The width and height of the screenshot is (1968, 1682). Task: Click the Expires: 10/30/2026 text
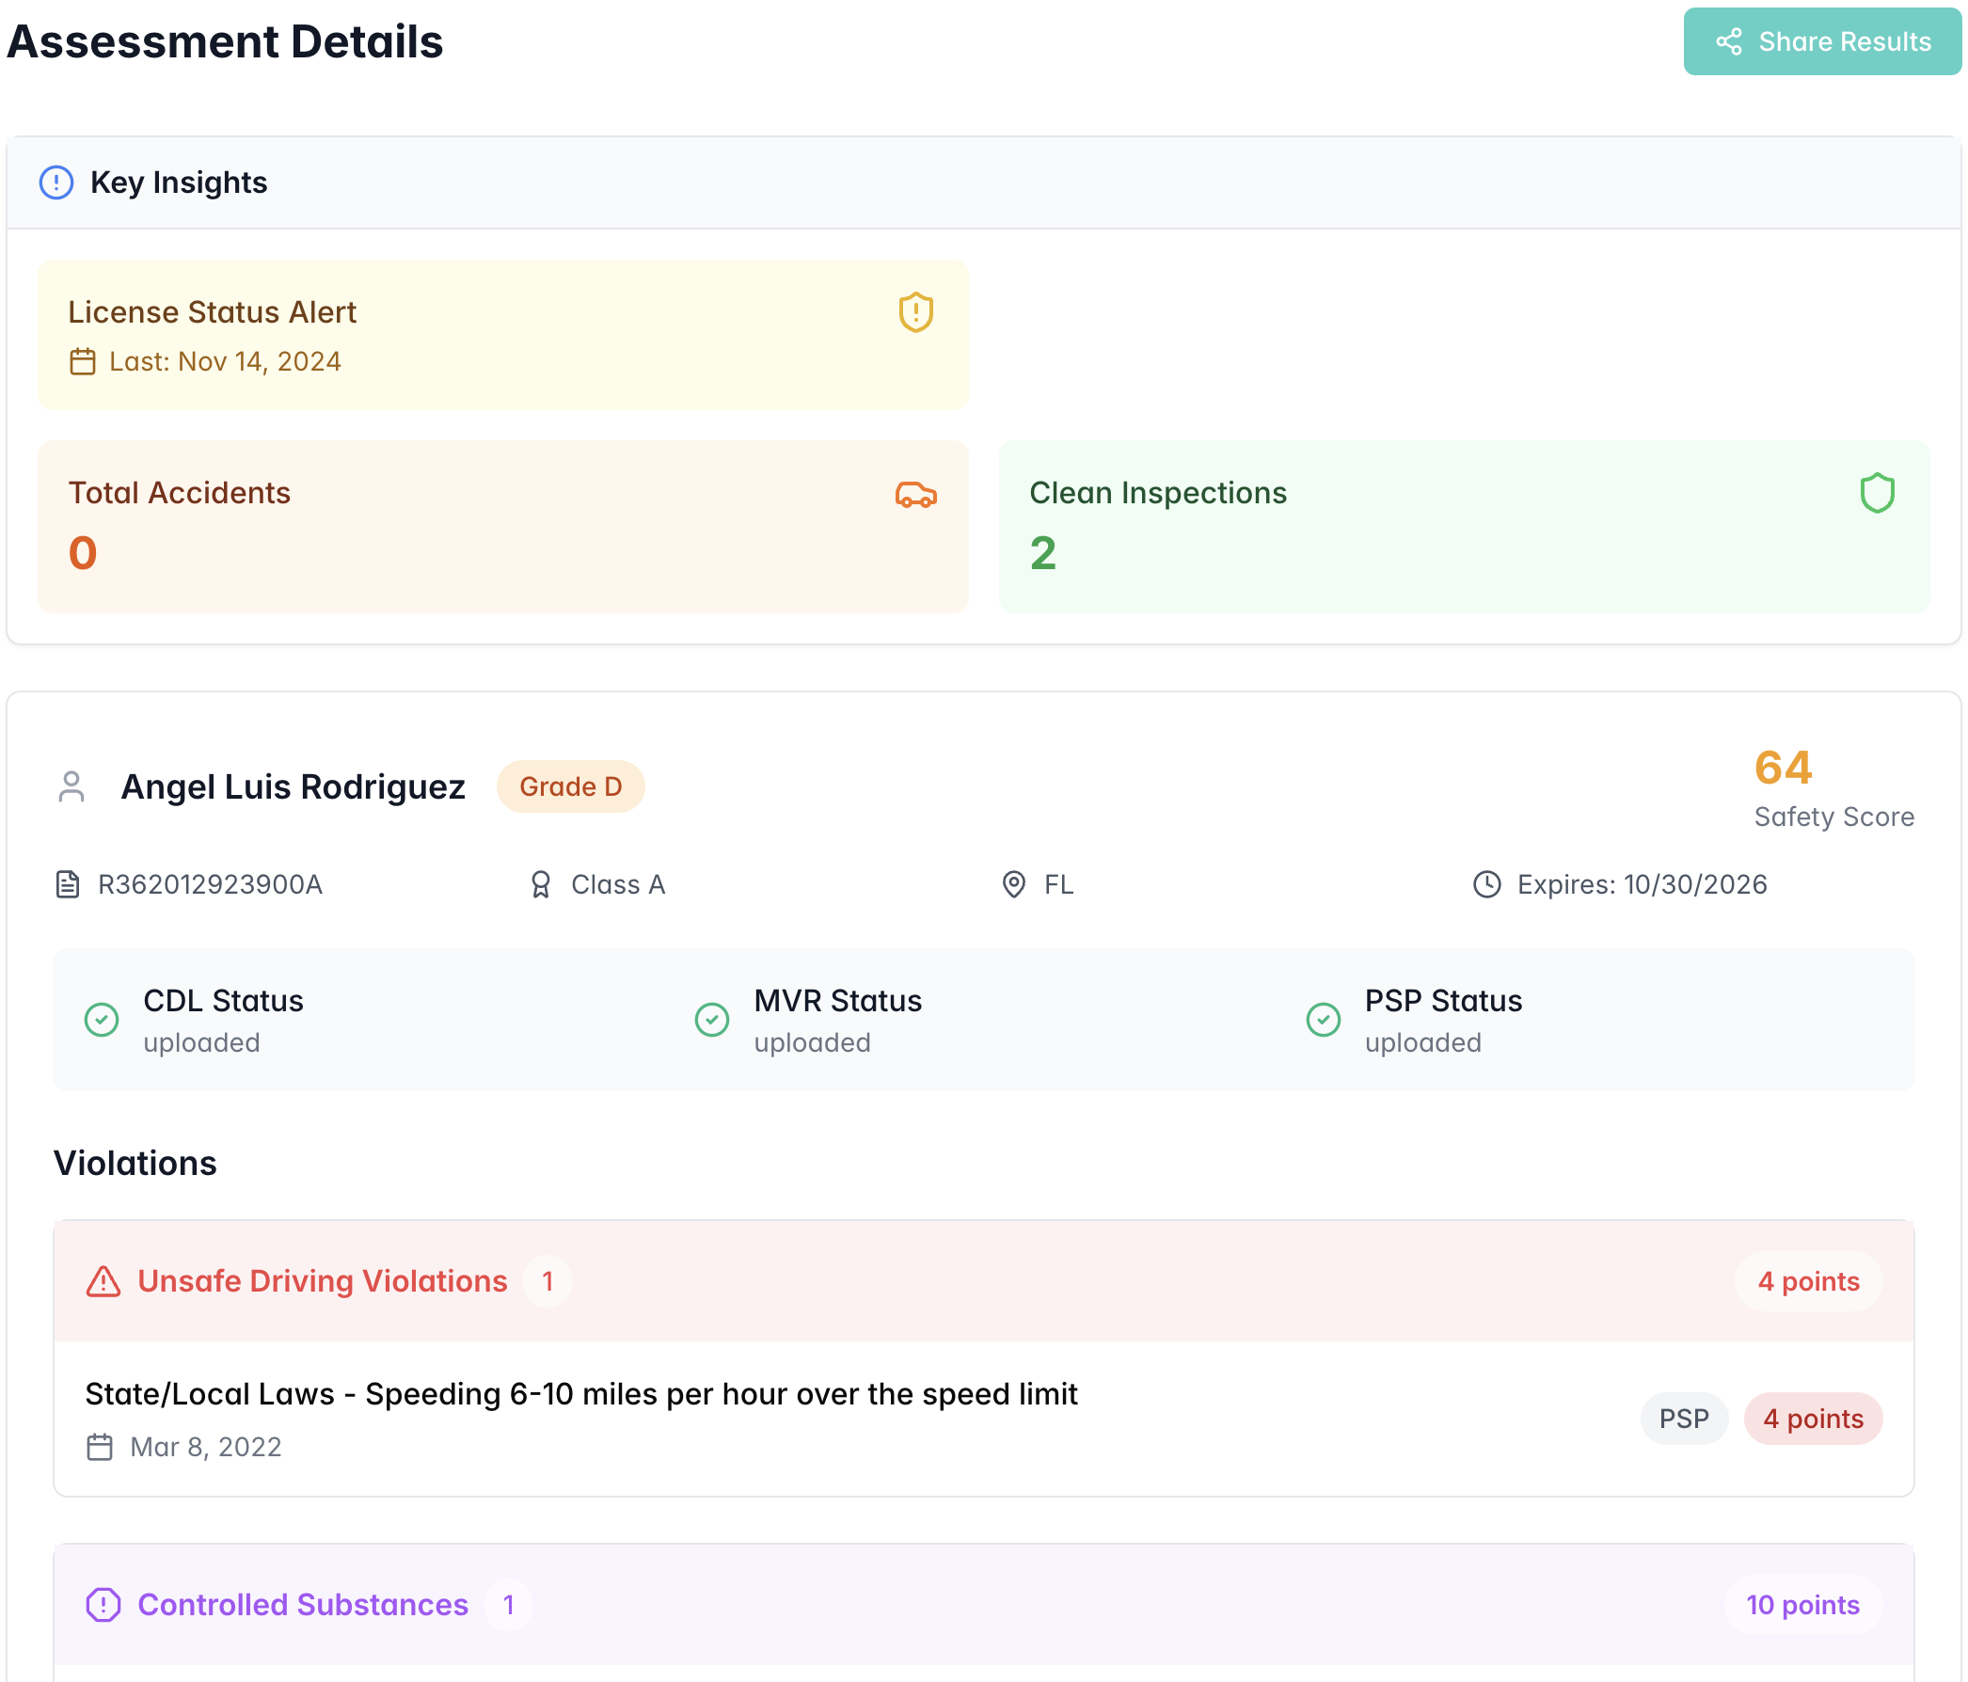[x=1642, y=884]
